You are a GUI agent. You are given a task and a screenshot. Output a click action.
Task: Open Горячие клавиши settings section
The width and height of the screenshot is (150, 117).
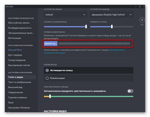(18, 97)
